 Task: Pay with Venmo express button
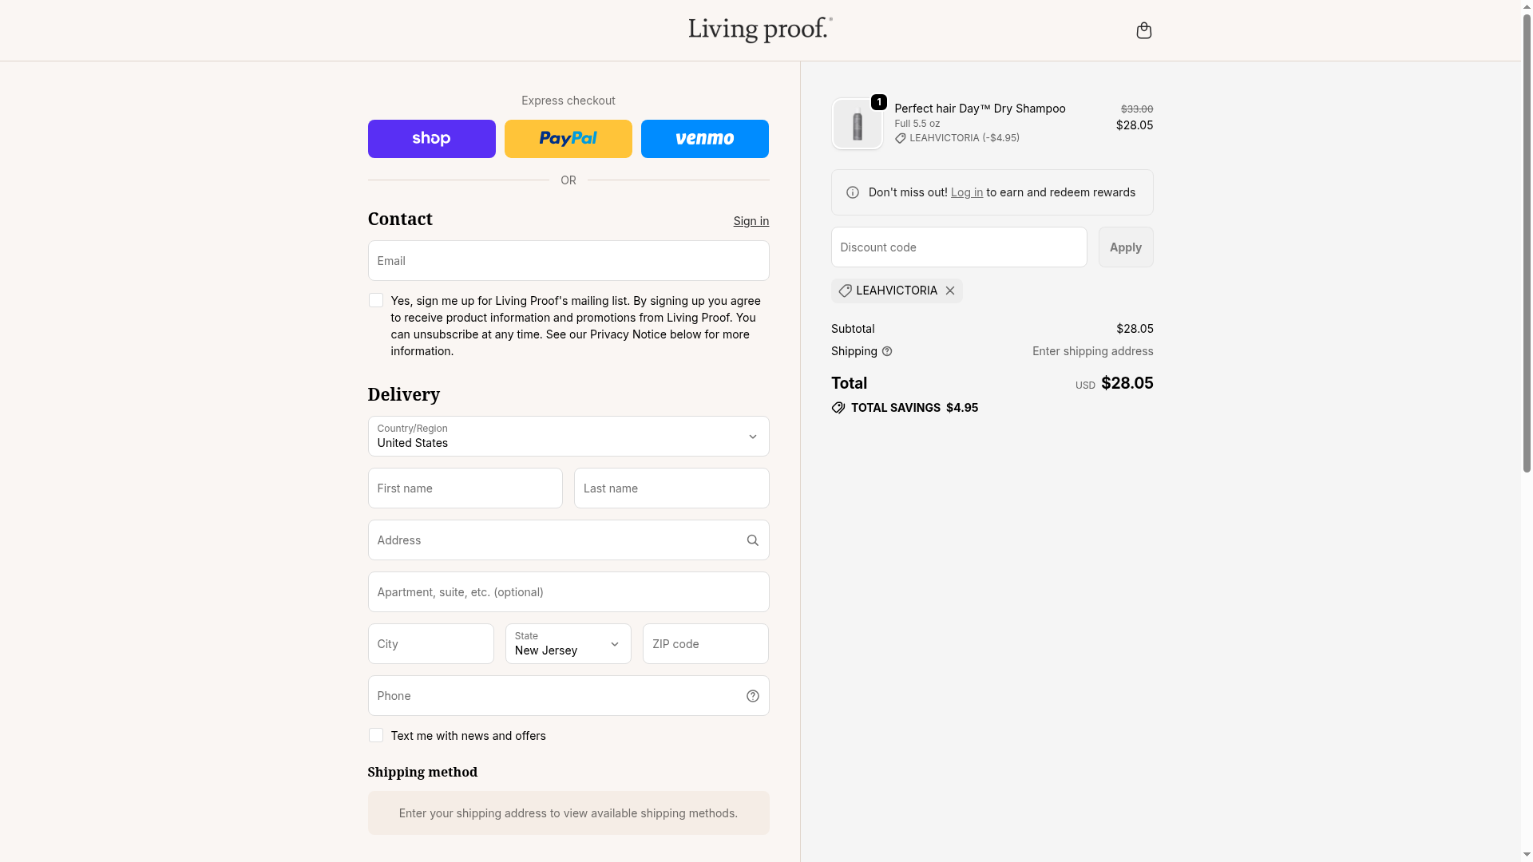pos(704,139)
